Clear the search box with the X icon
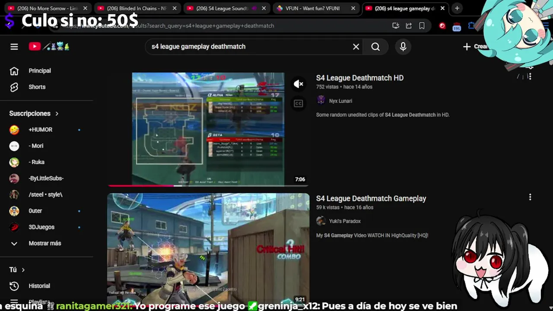This screenshot has width=553, height=311. click(356, 47)
